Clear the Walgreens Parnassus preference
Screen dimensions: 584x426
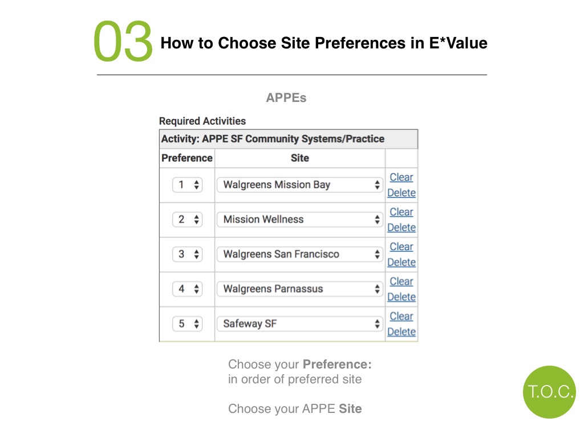pos(401,281)
